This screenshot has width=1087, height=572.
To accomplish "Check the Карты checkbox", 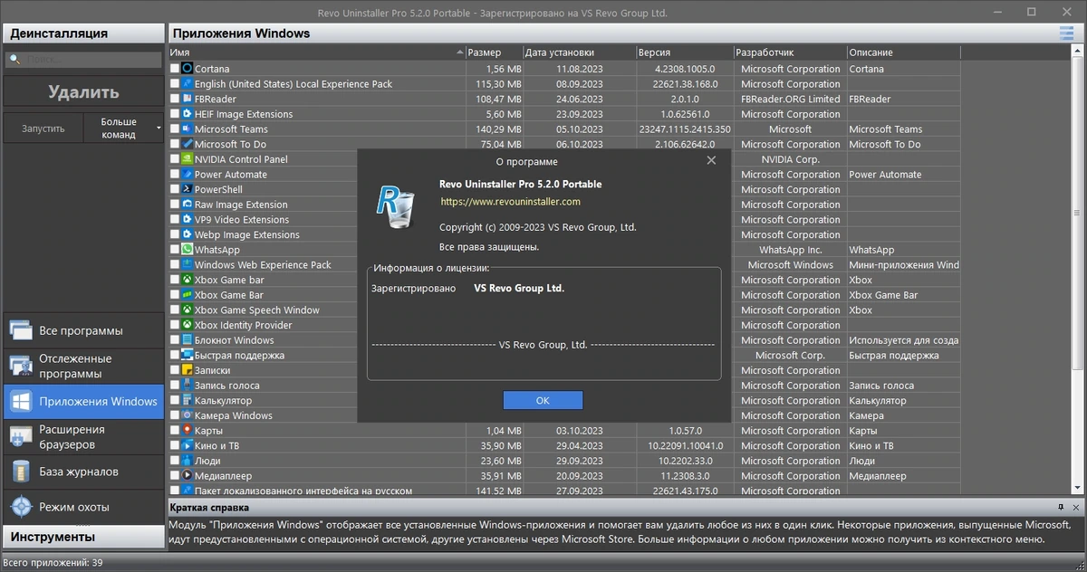I will coord(175,431).
